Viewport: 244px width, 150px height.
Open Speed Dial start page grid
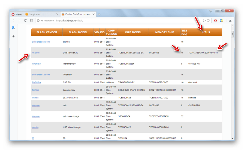click(x=32, y=20)
